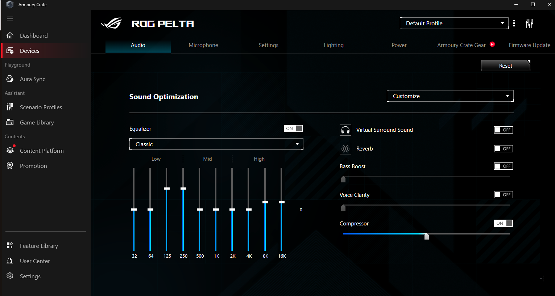Switch to the Microphone tab
The width and height of the screenshot is (555, 296).
[203, 45]
